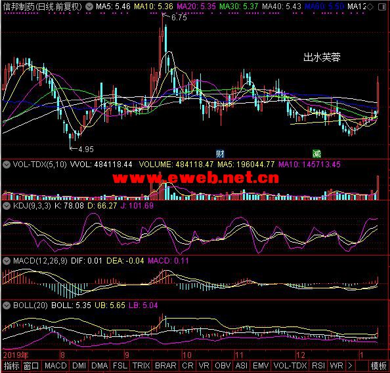Click the diamond icon at top right
This screenshot has height=373, width=390.
(370, 7)
